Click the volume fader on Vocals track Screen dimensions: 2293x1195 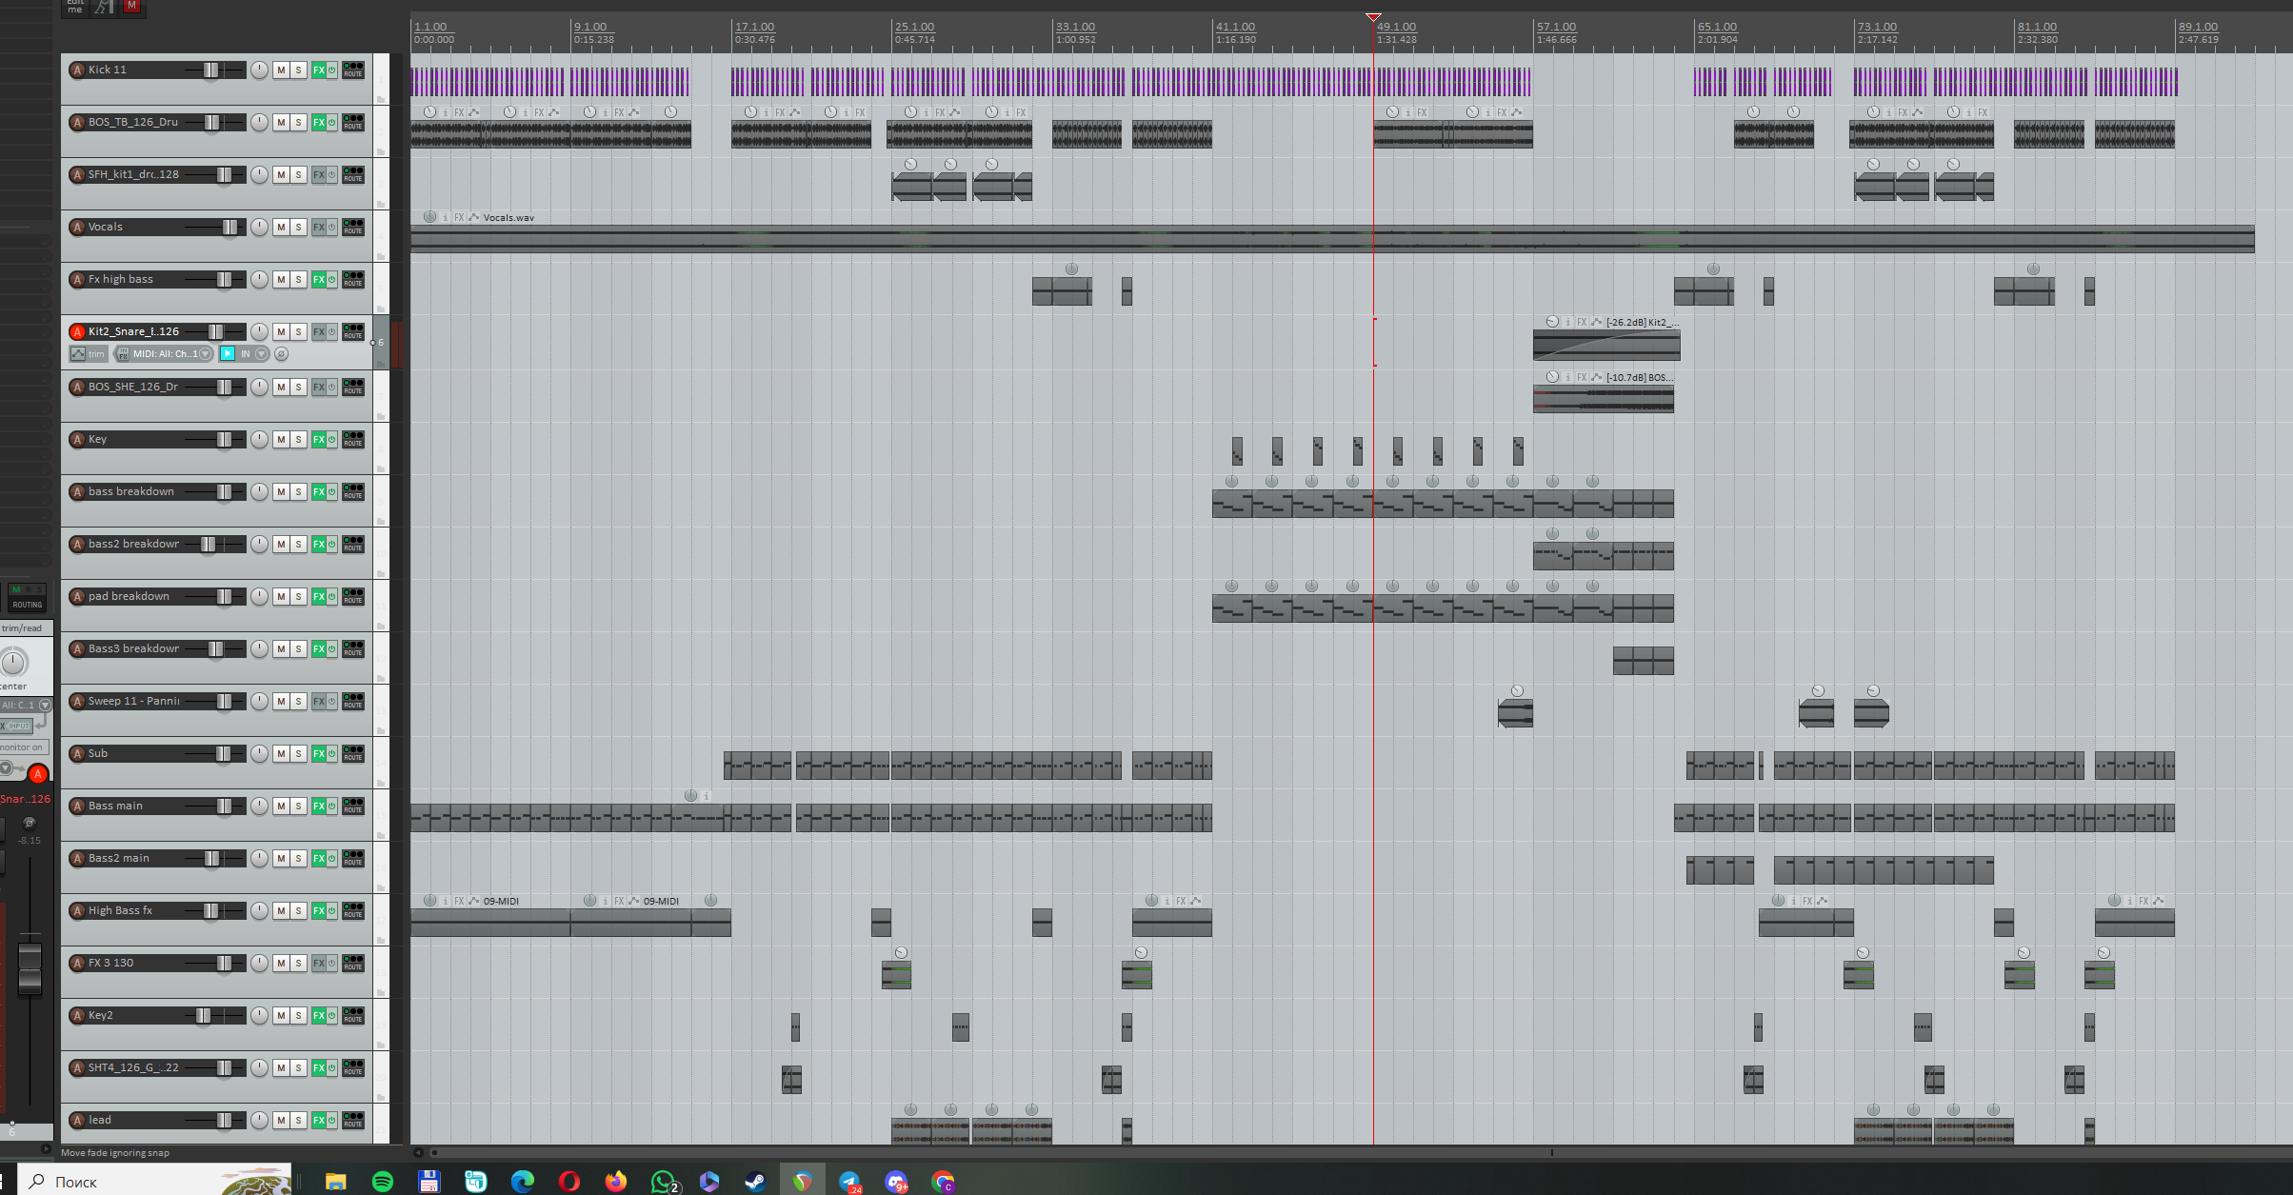tap(229, 227)
